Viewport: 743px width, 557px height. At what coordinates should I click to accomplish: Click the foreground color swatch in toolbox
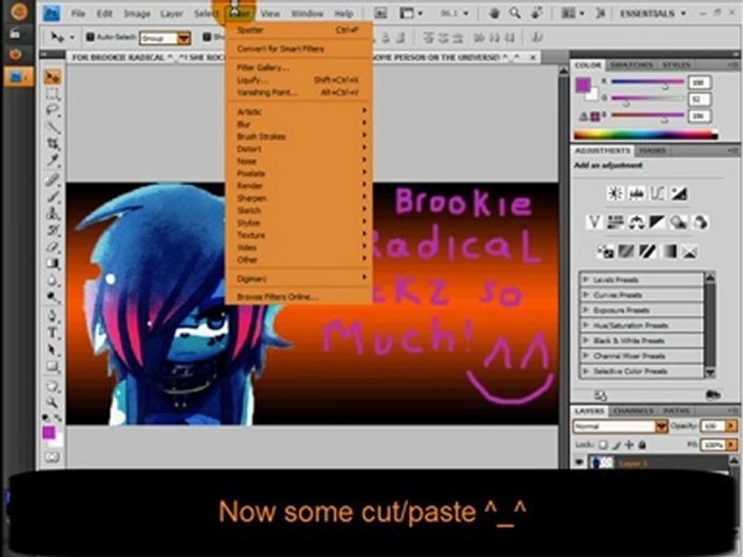click(48, 432)
